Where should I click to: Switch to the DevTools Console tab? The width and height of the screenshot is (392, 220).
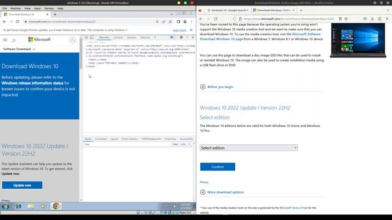click(118, 37)
